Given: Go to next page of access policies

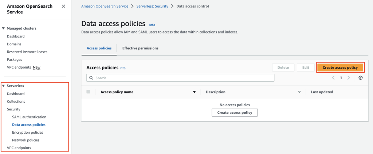Looking at the screenshot, I should 349,78.
